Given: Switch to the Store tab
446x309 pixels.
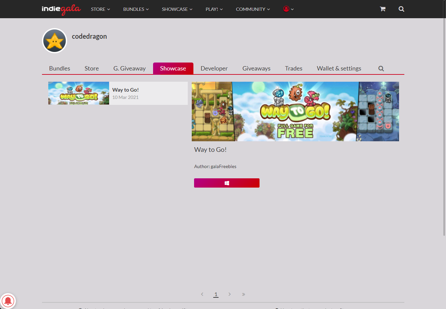Looking at the screenshot, I should pos(92,68).
